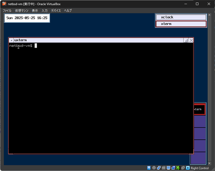Click the gray square status bar icon
This screenshot has height=171, width=215.
pyautogui.click(x=163, y=168)
